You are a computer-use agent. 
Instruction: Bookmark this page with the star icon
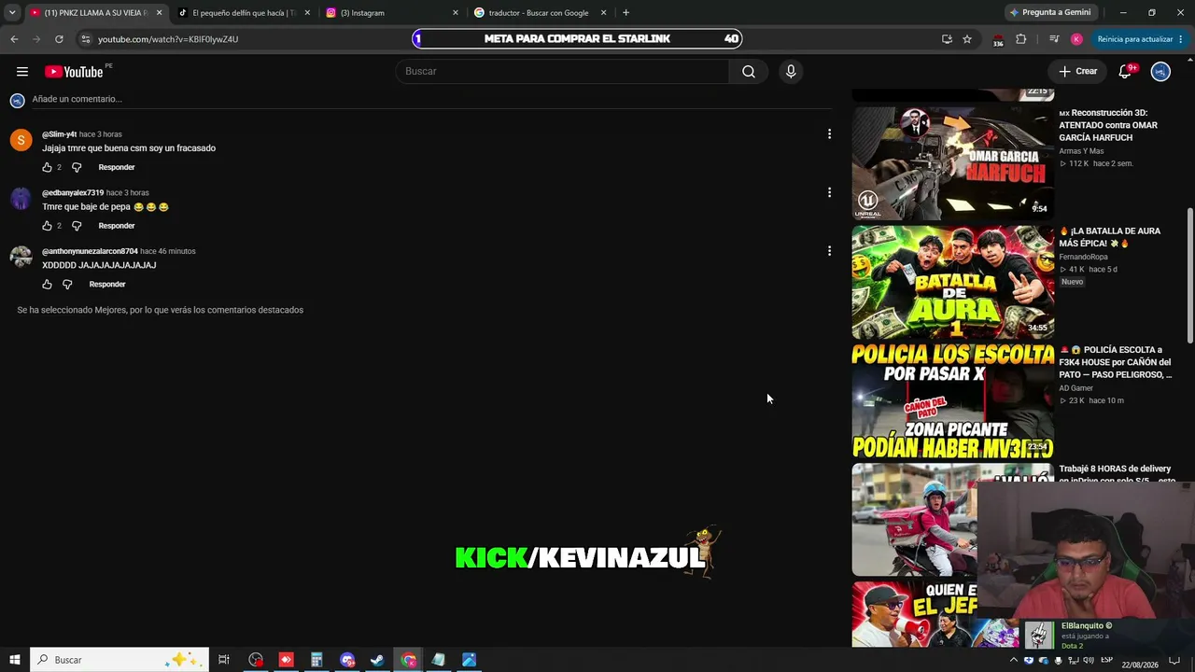coord(967,39)
